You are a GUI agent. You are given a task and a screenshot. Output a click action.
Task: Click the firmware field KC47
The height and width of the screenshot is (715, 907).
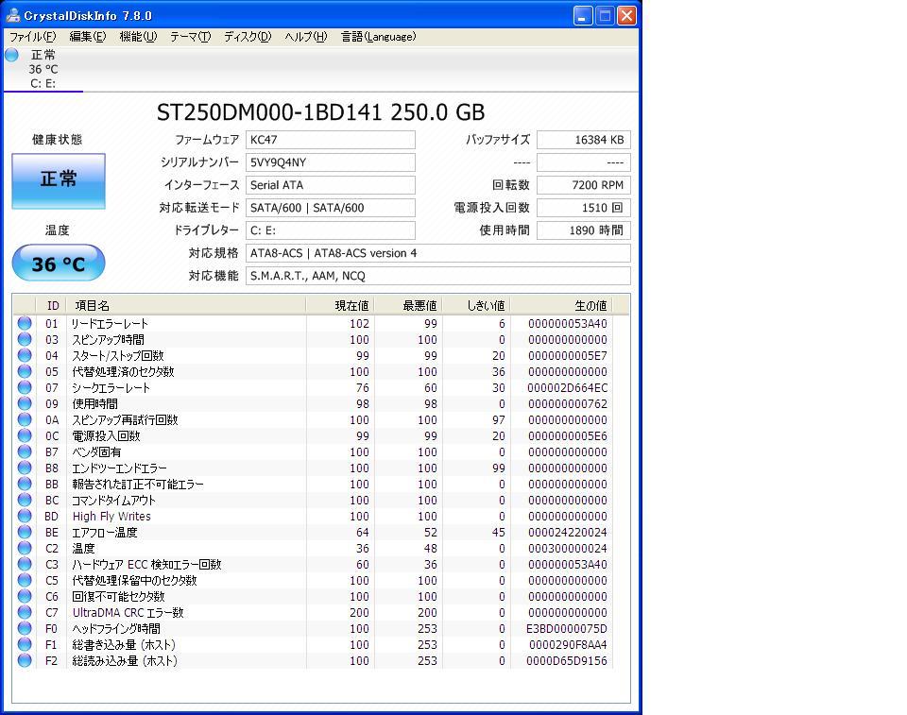pos(331,140)
